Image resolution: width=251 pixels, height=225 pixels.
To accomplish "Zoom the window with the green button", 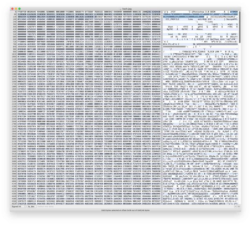I will point(20,9).
